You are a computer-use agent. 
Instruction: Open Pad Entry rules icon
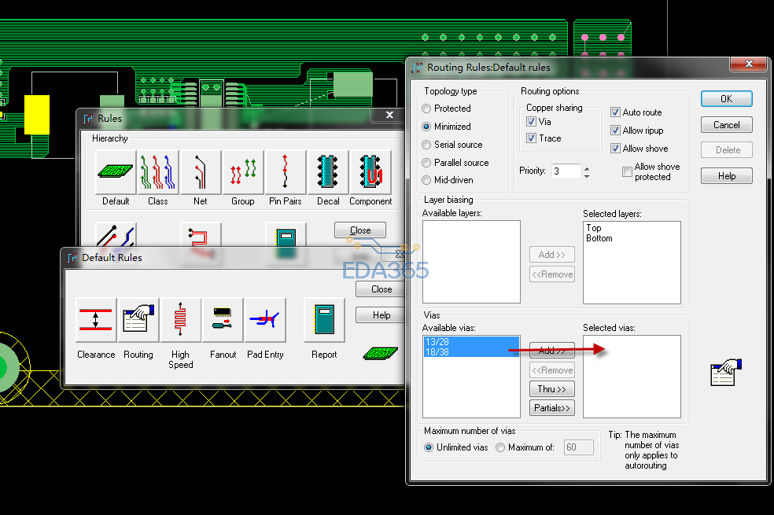[x=265, y=319]
